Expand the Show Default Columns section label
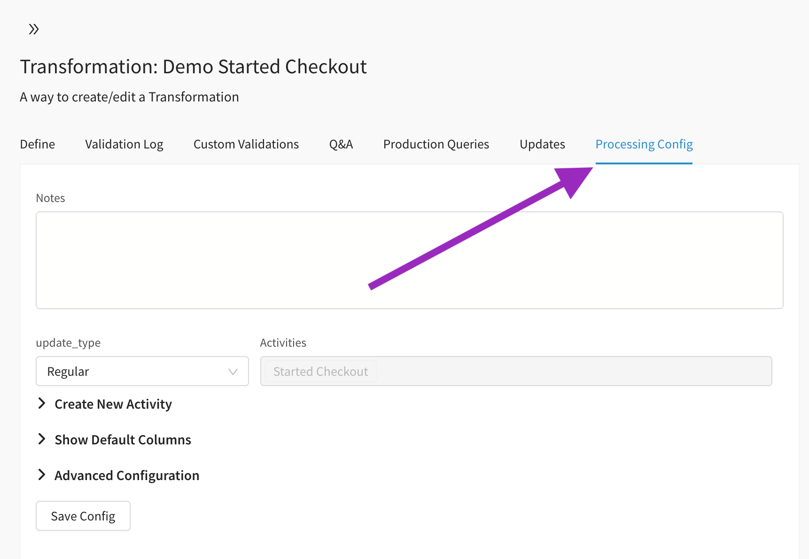 [123, 440]
